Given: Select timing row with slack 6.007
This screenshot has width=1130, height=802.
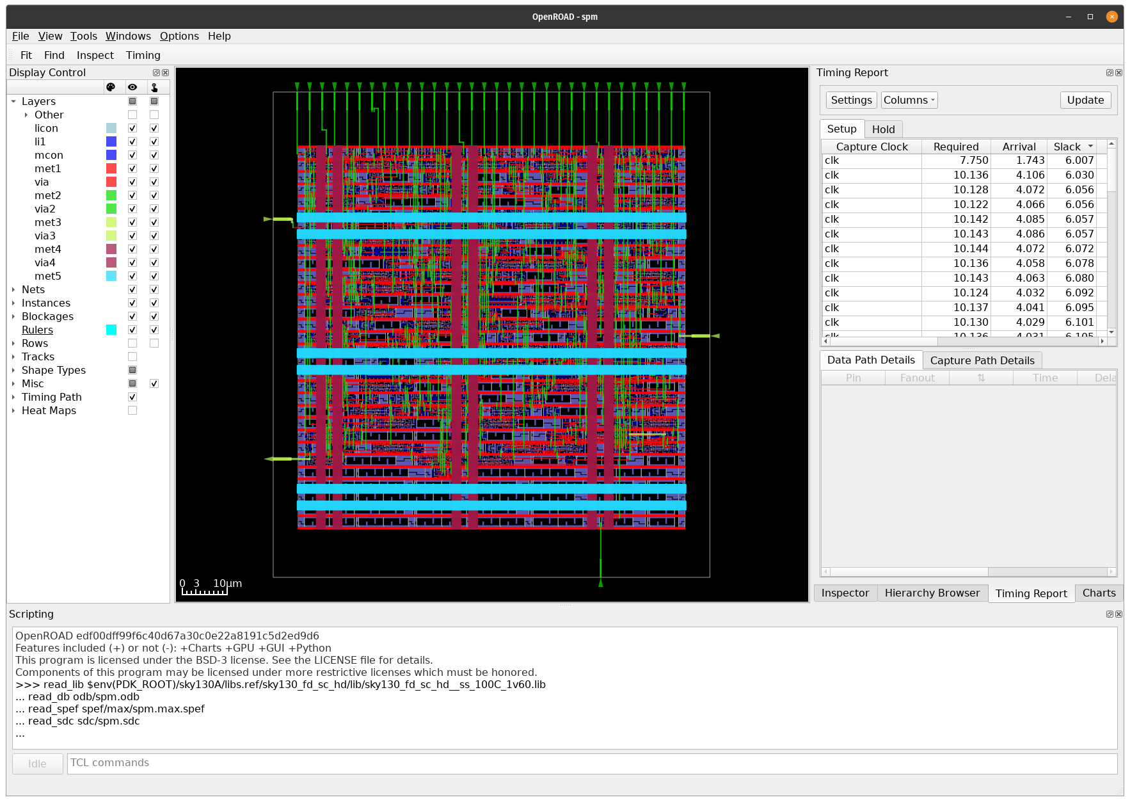Looking at the screenshot, I should point(964,161).
